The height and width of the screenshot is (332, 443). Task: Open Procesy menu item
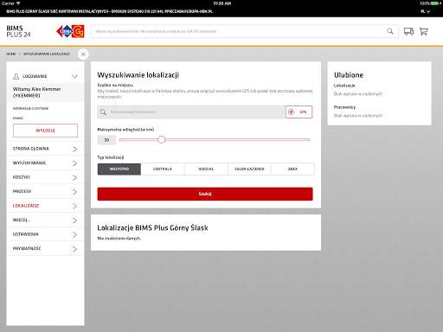(45, 192)
